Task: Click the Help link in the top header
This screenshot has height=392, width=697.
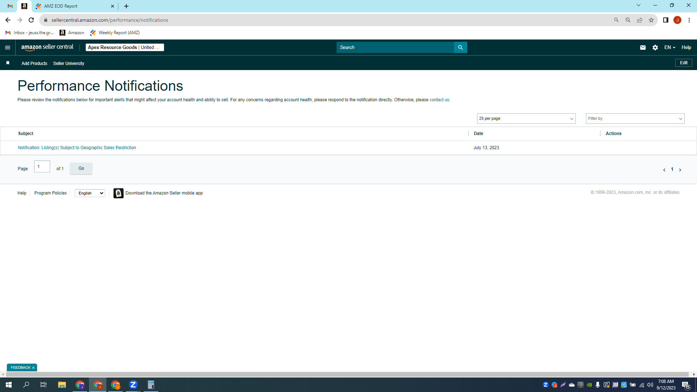Action: pyautogui.click(x=686, y=48)
